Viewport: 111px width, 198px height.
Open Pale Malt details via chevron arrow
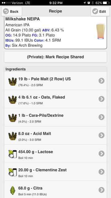point(101,81)
